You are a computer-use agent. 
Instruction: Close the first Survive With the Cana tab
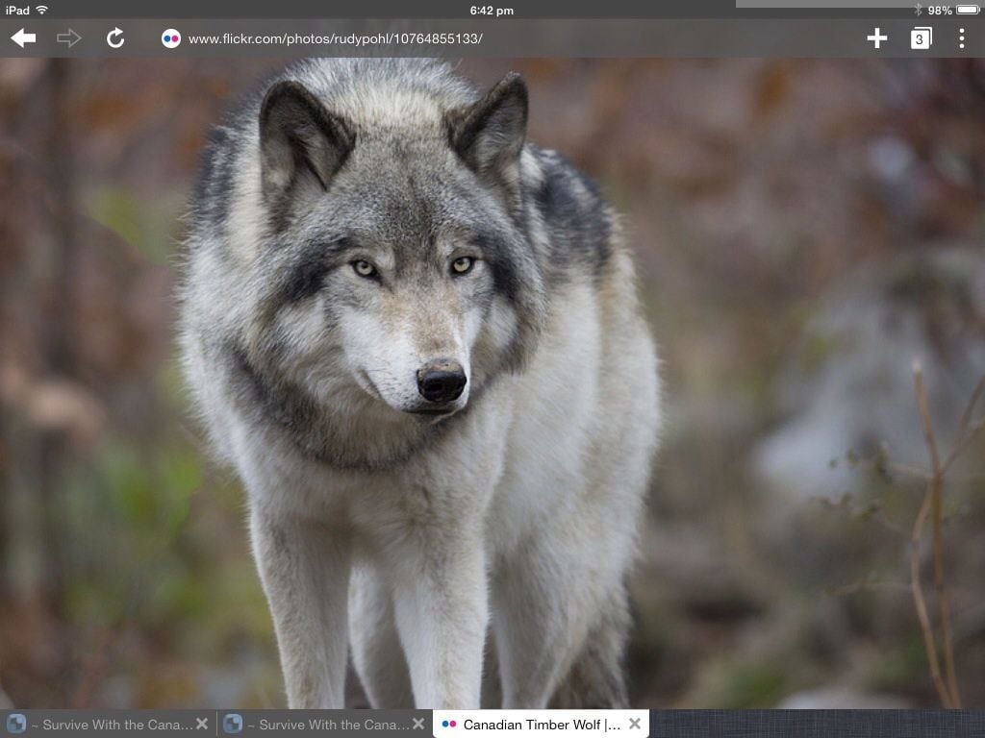pos(202,724)
